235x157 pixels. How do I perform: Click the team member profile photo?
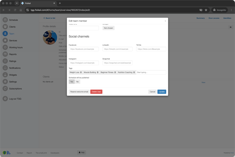tap(50, 37)
